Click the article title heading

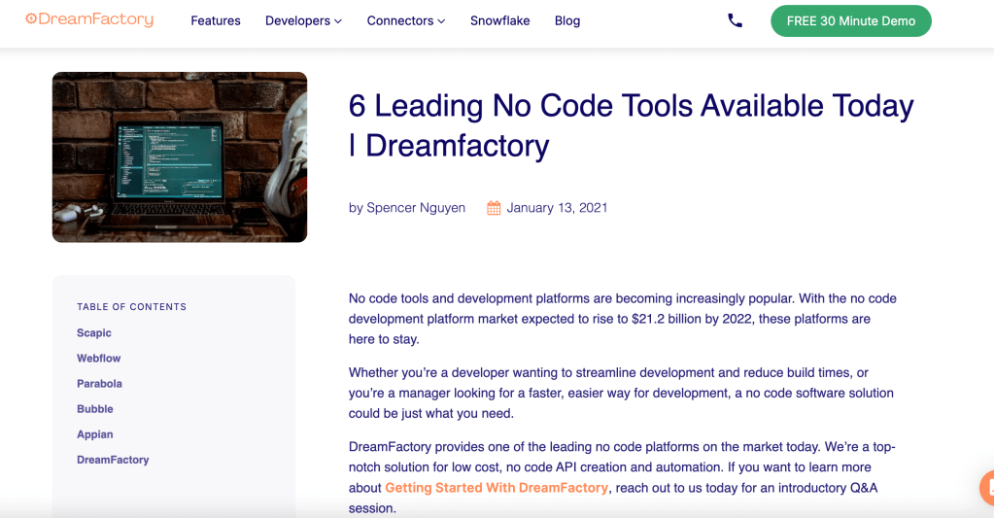631,124
